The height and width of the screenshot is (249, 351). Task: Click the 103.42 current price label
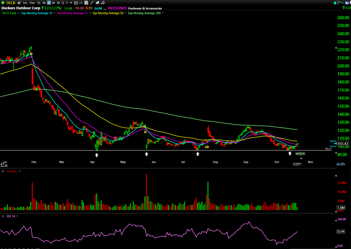pos(343,144)
